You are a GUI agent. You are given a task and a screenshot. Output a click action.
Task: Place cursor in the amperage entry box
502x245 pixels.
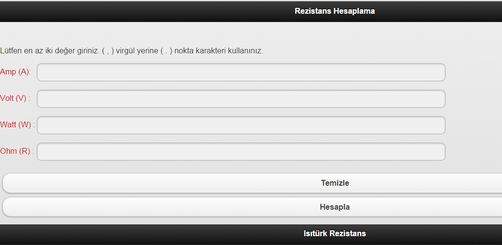241,73
